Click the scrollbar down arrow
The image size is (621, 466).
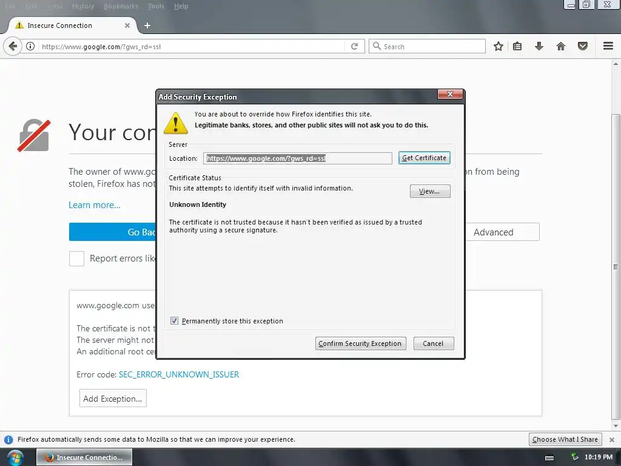[x=616, y=426]
